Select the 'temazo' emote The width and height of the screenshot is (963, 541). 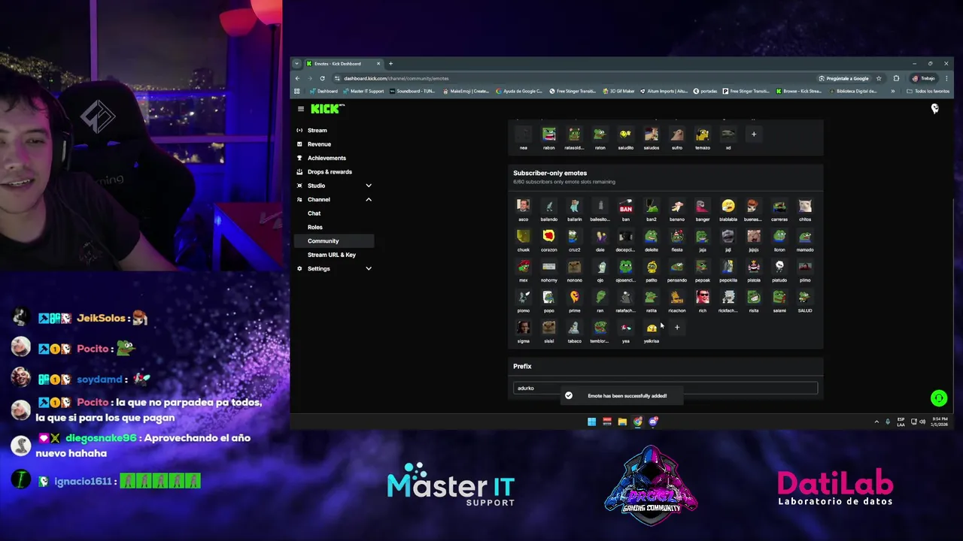pos(702,134)
